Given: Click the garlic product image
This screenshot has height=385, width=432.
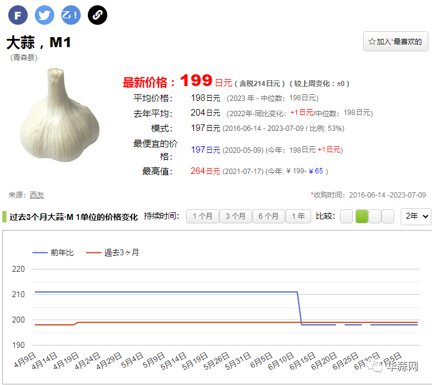Looking at the screenshot, I should click(60, 115).
